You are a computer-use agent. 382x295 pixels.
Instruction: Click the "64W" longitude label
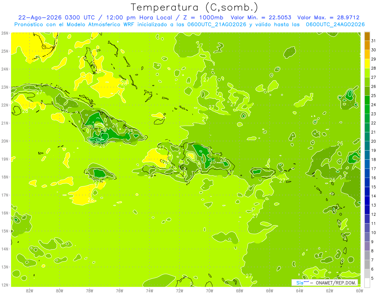tap(300, 291)
